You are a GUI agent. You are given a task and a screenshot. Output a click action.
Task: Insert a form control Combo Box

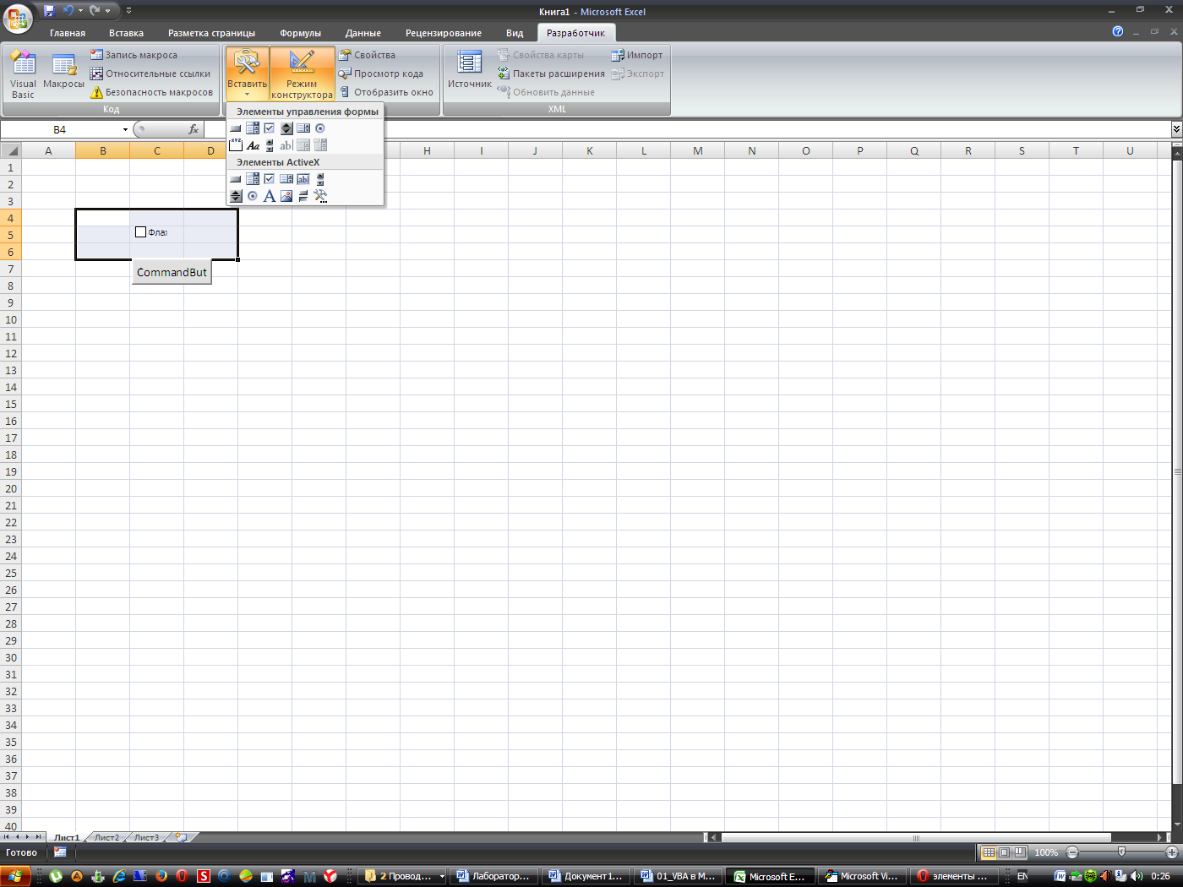pos(253,128)
